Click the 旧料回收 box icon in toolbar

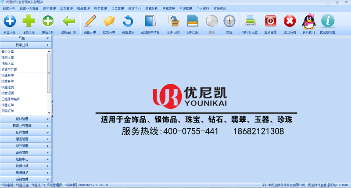point(173,21)
